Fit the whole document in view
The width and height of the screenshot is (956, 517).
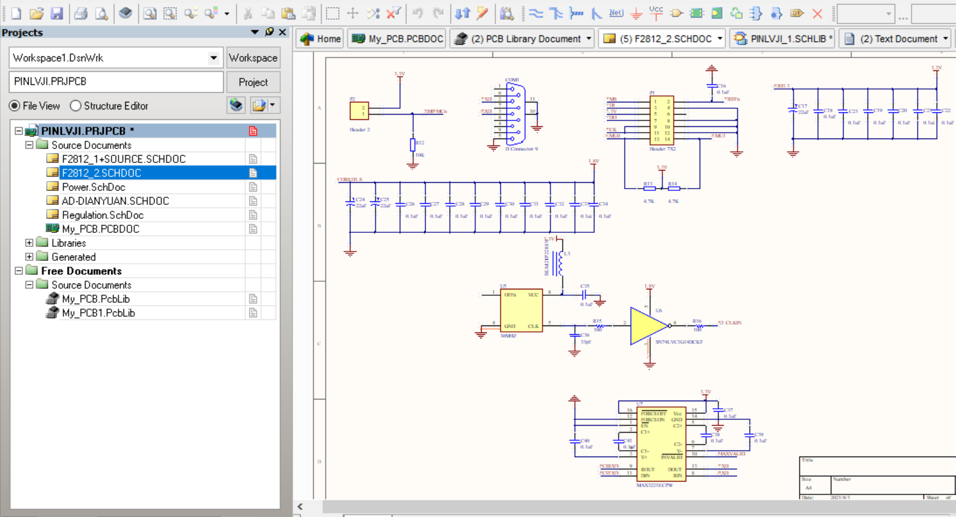coord(150,13)
